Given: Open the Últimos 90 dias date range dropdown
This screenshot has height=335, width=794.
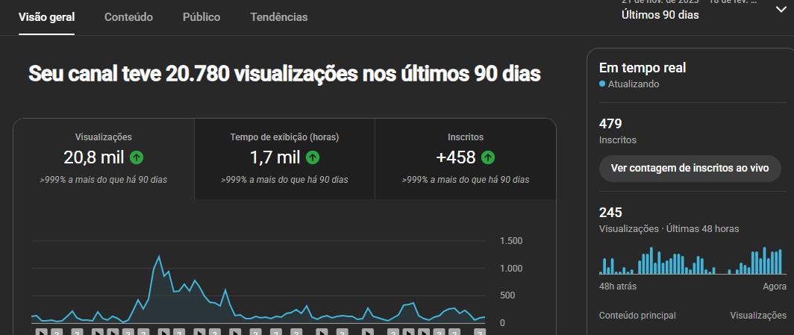Looking at the screenshot, I should (x=704, y=10).
